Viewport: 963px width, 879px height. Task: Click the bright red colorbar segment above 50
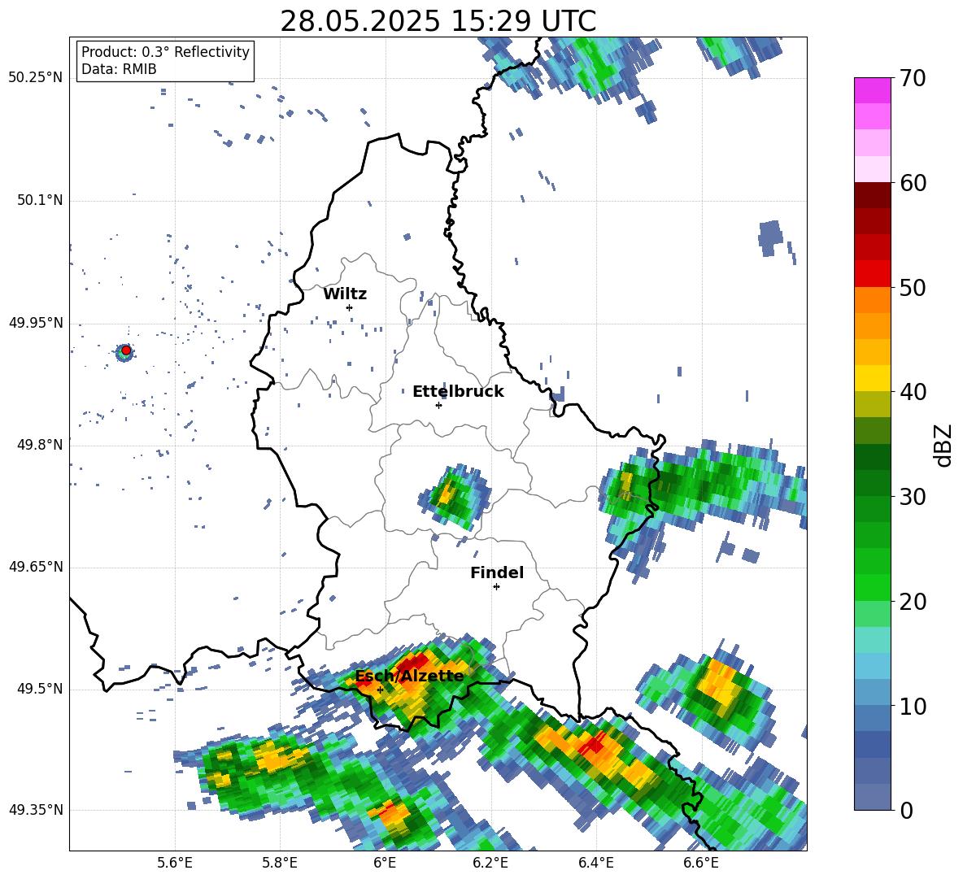(872, 274)
